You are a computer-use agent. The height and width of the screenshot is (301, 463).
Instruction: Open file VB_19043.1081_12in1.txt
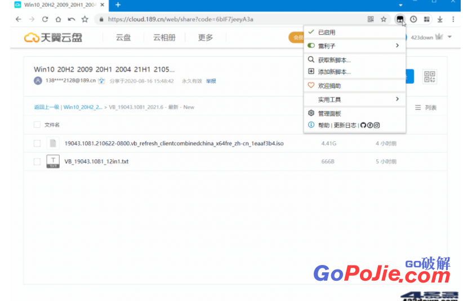(96, 161)
